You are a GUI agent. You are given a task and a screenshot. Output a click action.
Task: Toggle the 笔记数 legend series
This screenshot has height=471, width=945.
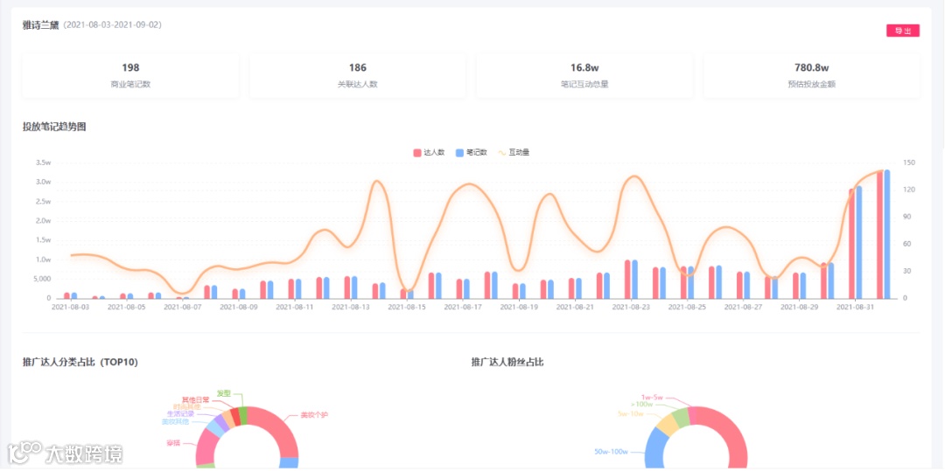(472, 153)
